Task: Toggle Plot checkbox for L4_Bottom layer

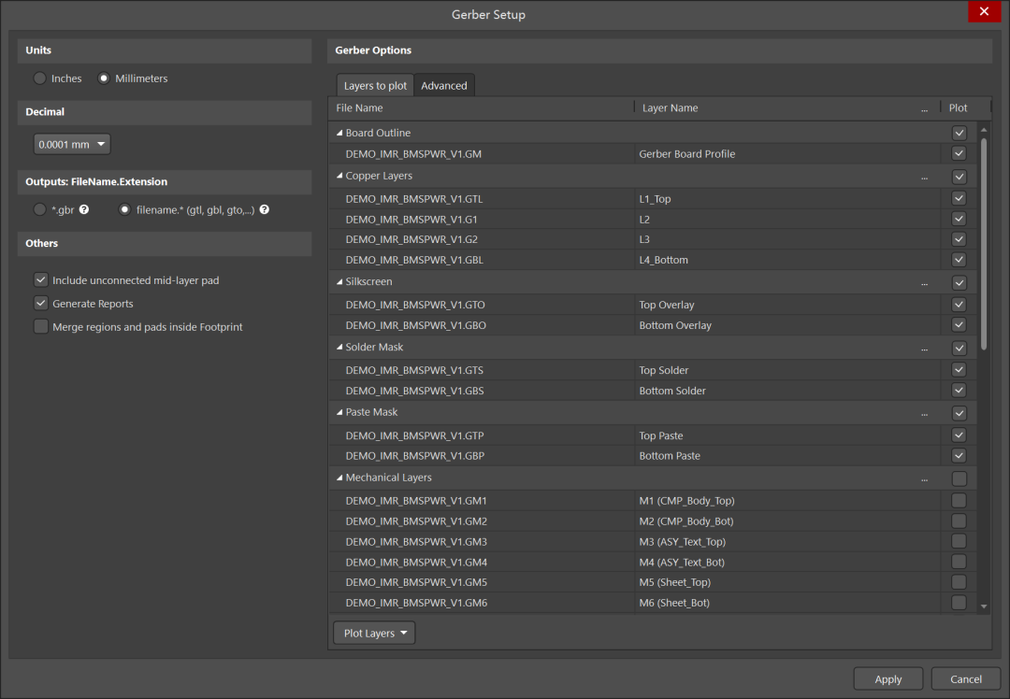Action: tap(959, 260)
